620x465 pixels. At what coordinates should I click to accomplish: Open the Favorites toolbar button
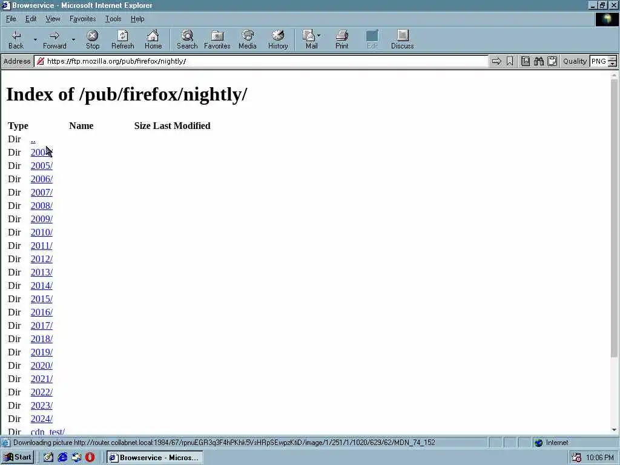pos(217,39)
